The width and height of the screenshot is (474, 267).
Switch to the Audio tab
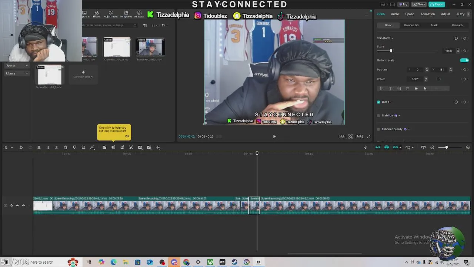coord(395,14)
